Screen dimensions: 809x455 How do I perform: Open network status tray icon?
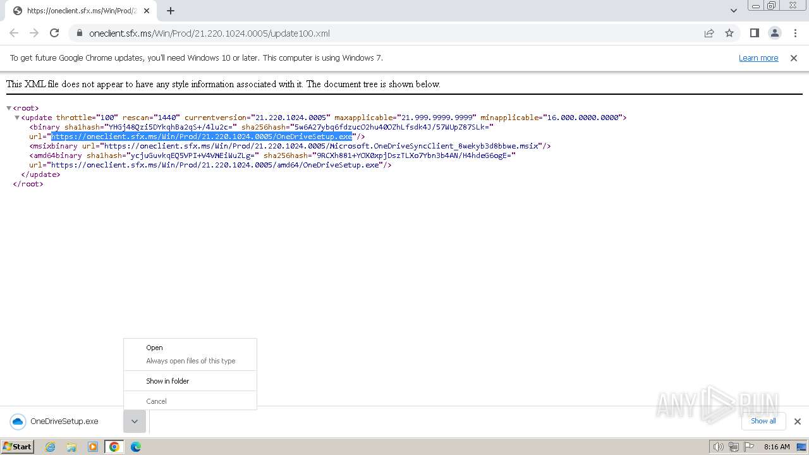pyautogui.click(x=734, y=447)
